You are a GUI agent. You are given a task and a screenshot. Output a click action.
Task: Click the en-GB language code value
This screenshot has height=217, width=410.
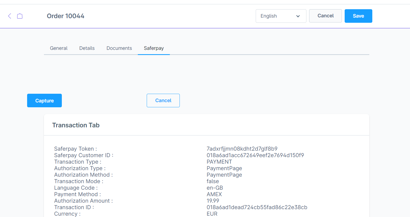(x=215, y=188)
